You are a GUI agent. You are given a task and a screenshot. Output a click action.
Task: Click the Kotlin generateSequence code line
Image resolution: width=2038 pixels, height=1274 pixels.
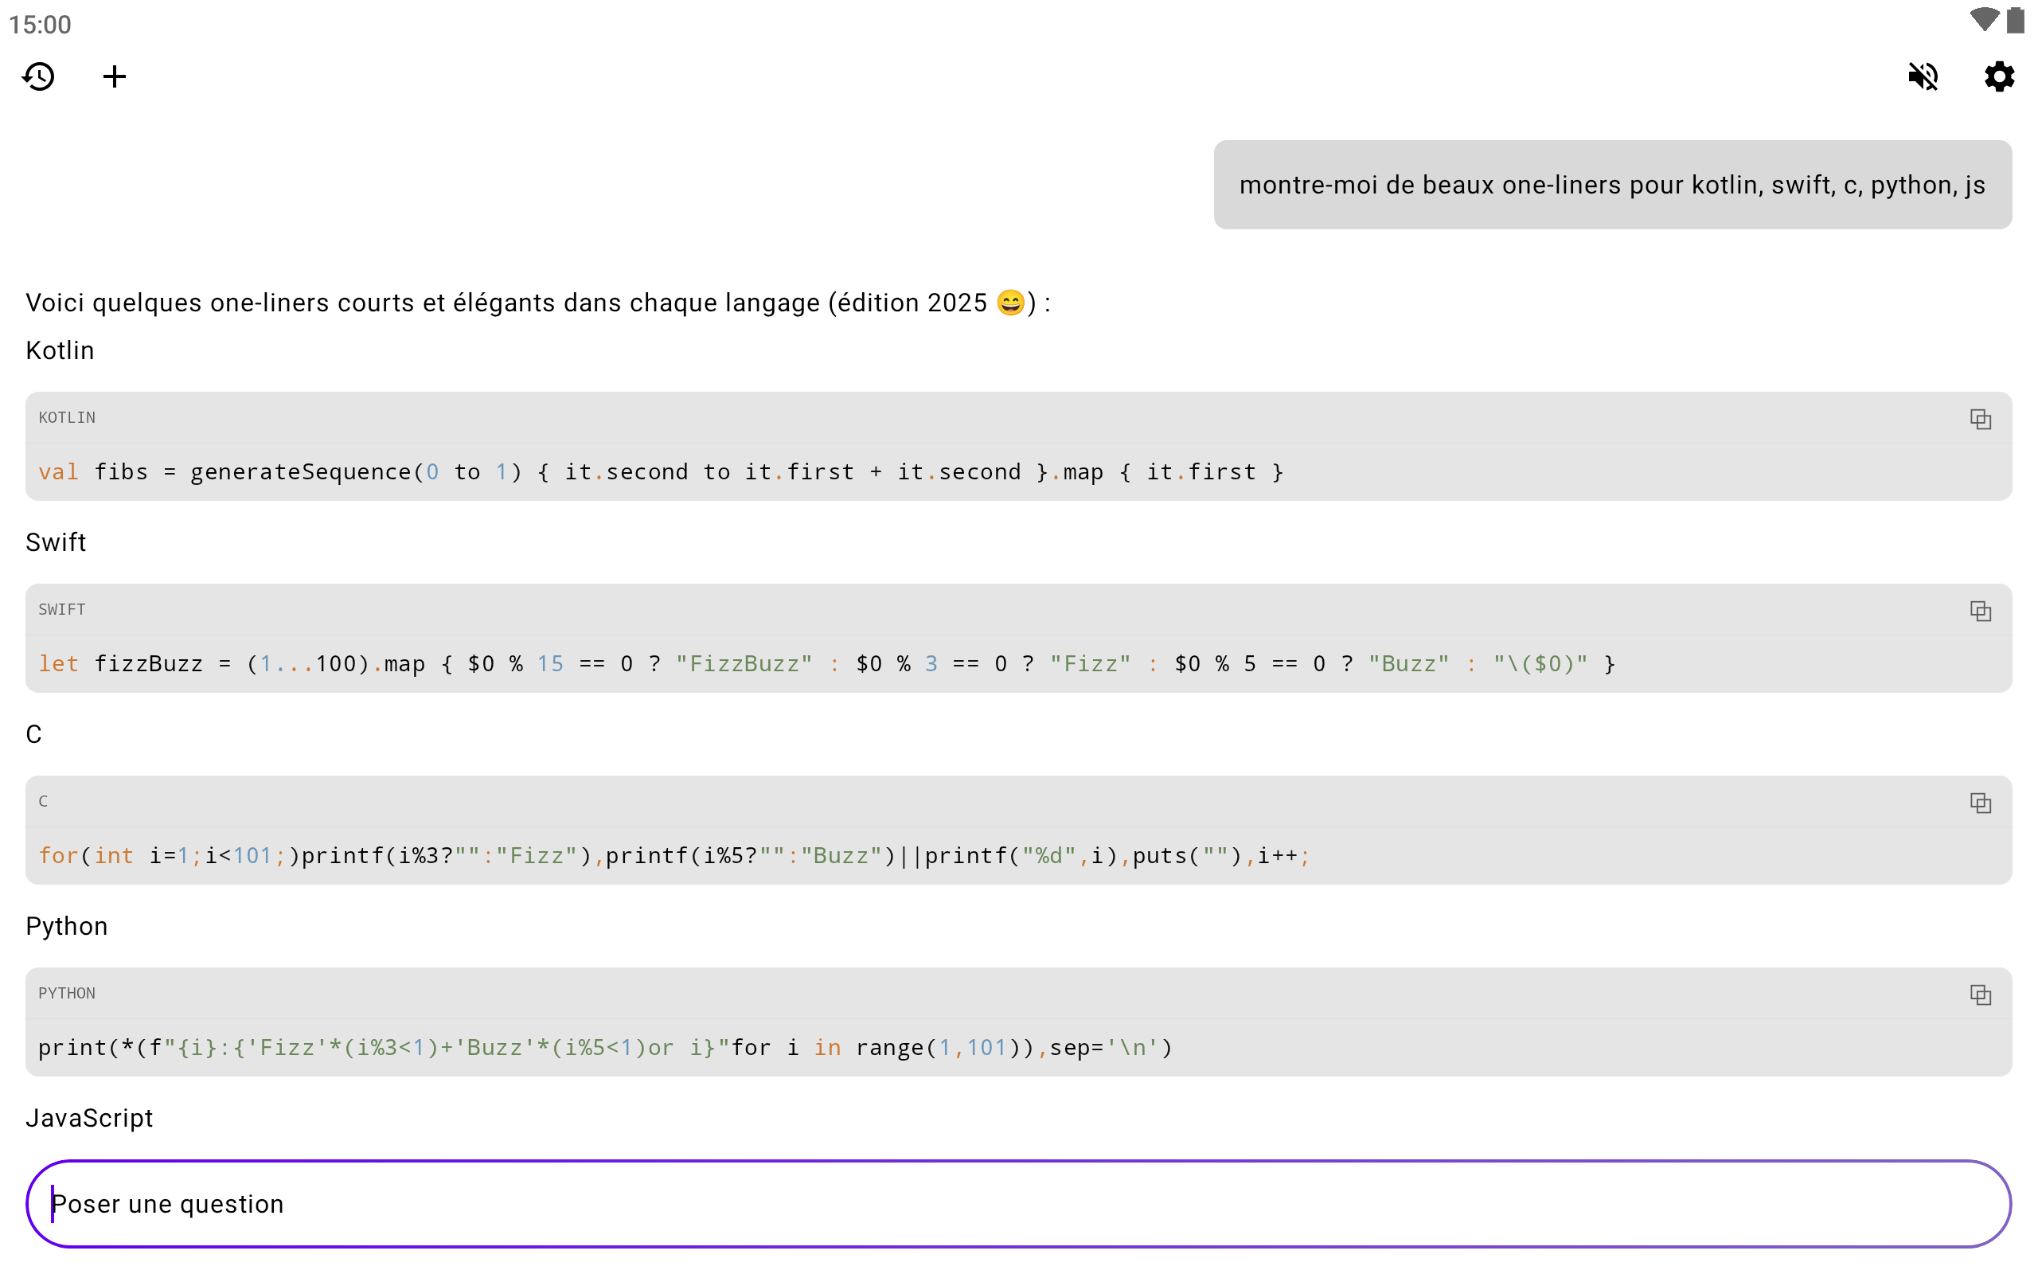pos(660,472)
